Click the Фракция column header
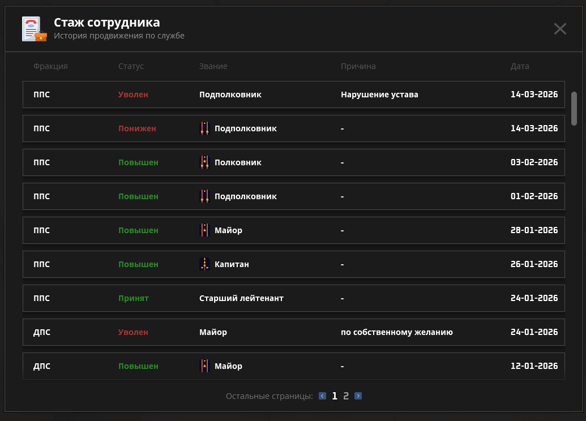The height and width of the screenshot is (421, 586). [x=52, y=66]
